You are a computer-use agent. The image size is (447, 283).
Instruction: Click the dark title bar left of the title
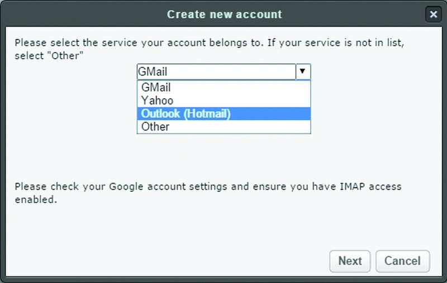85,15
